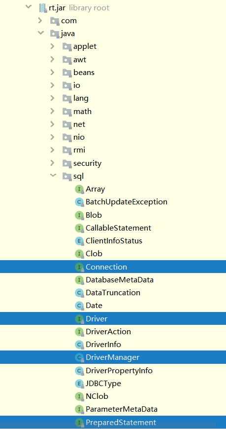This screenshot has height=429, width=226.
Task: Select the sql package name
Action: 78,176
